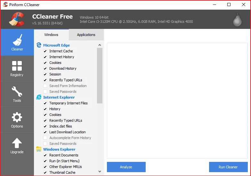This screenshot has height=176, width=251.
Task: Minimize the CCleaner window
Action: pyautogui.click(x=215, y=4)
